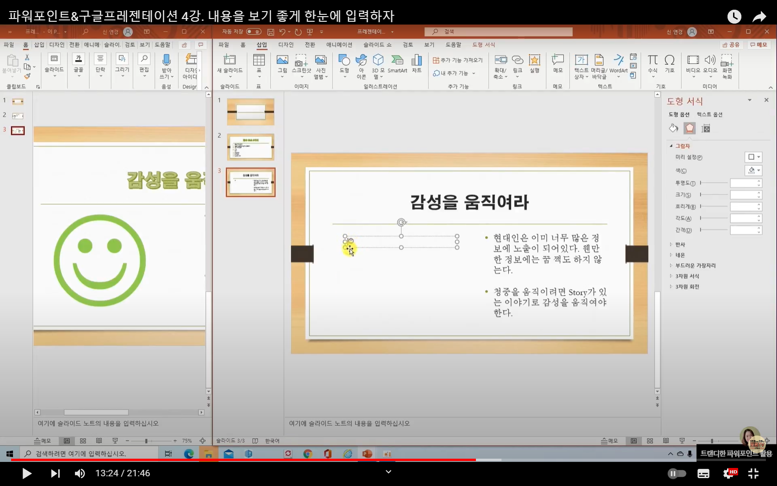
Task: Play the YouTube video
Action: click(26, 473)
